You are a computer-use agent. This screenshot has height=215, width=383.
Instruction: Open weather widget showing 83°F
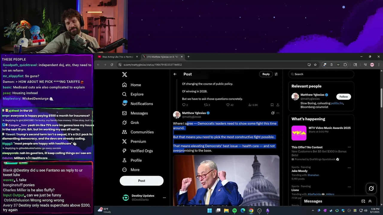(104, 211)
